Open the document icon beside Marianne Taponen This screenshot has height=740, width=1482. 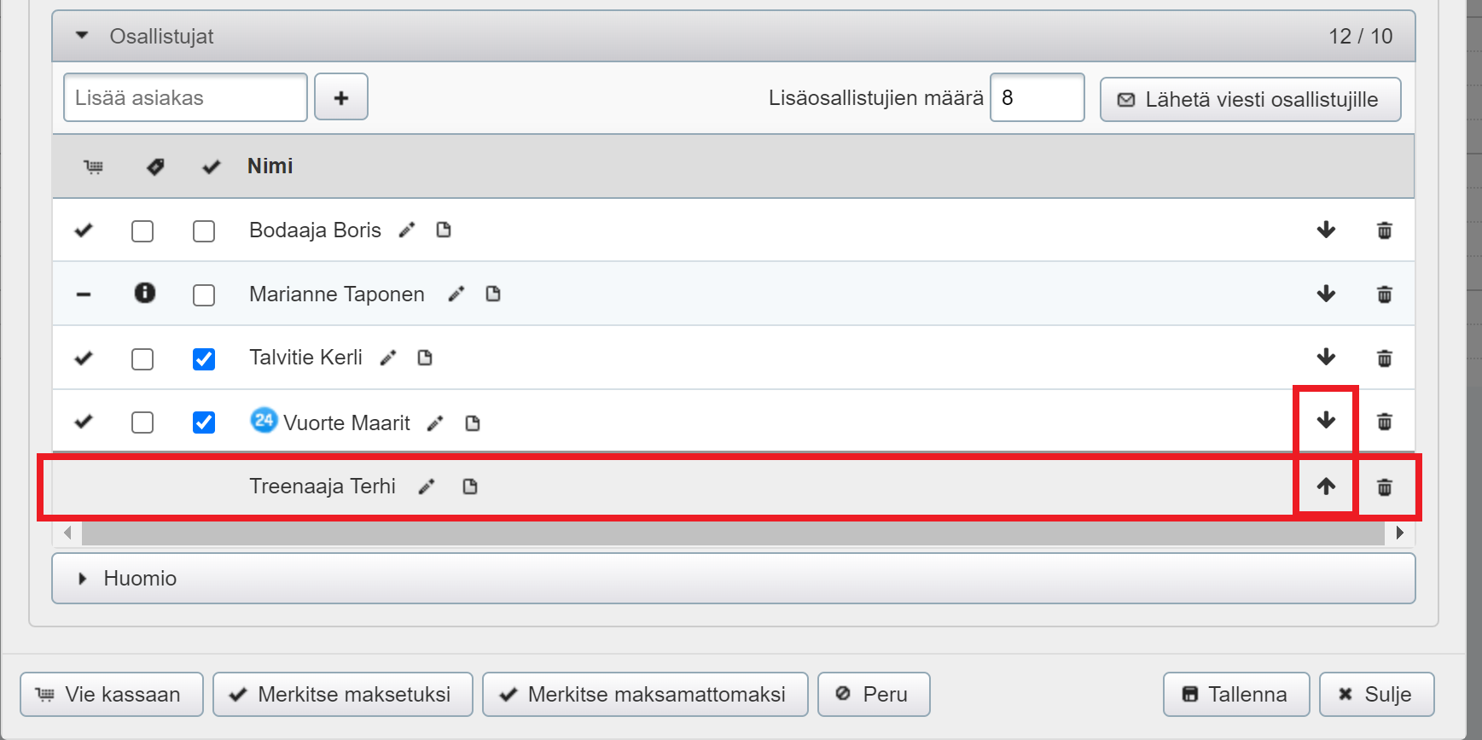(493, 294)
